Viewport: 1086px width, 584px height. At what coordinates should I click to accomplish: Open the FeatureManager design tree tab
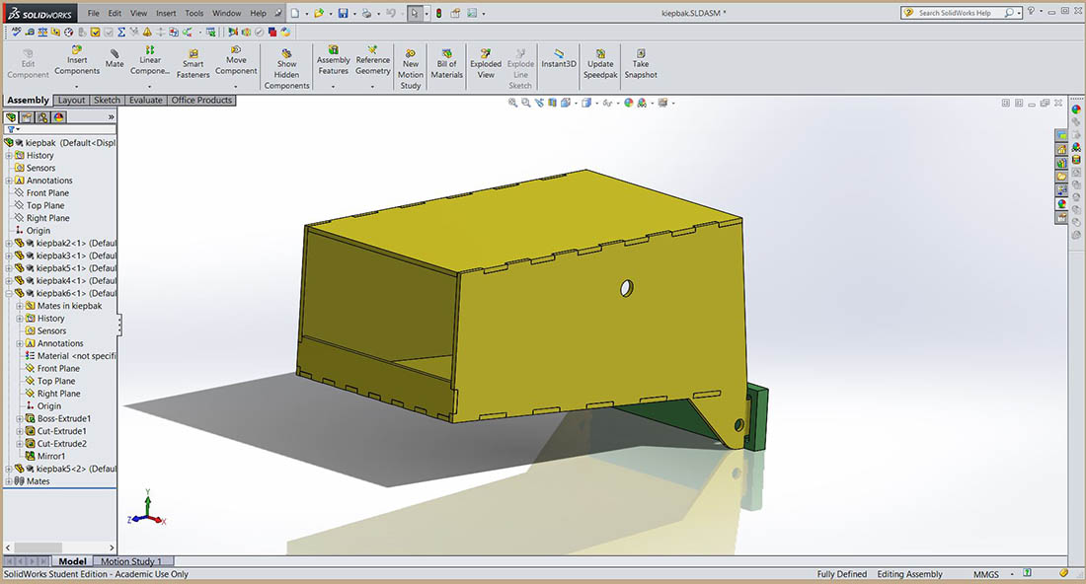11,117
